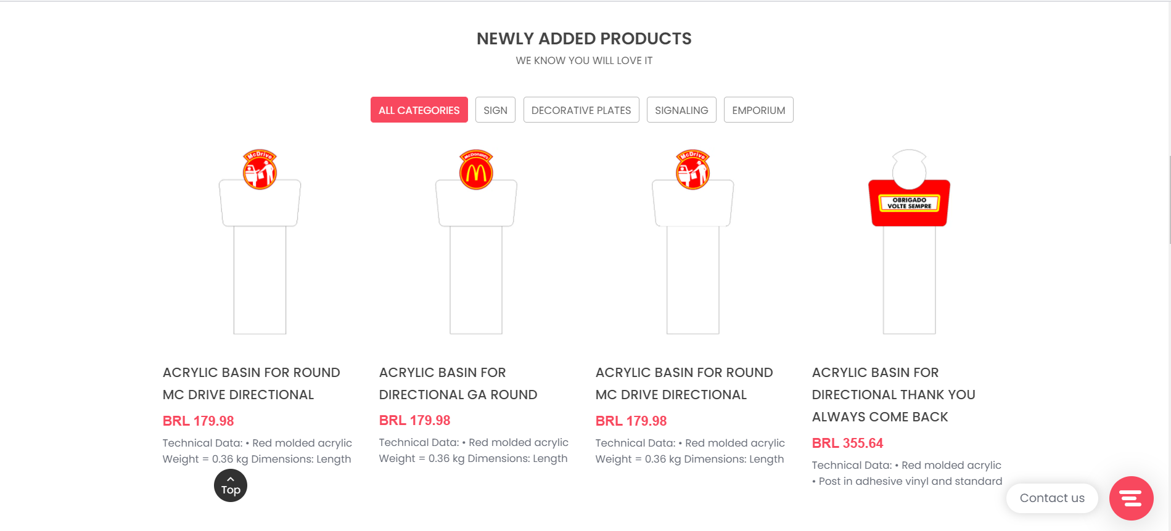This screenshot has width=1171, height=531.
Task: Click the page's vertical scrollbar thumb
Action: 1169,200
